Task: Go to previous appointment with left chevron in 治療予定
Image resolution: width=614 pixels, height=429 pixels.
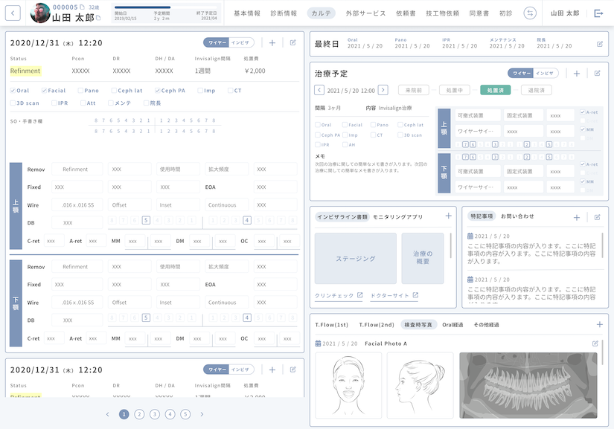Action: tap(319, 90)
